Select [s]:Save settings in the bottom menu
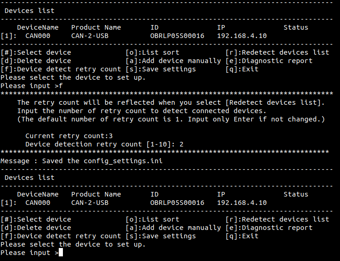340x261 pixels. [161, 236]
